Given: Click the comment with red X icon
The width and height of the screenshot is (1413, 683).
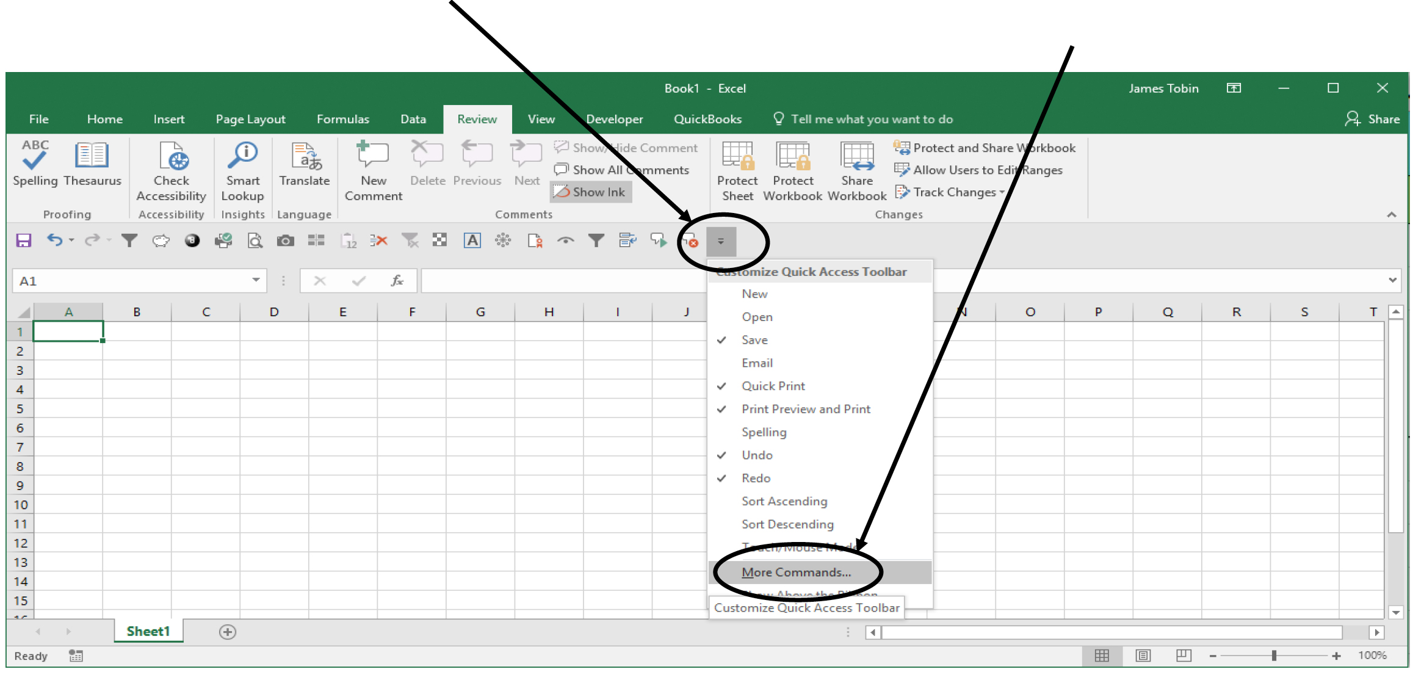Looking at the screenshot, I should [690, 241].
